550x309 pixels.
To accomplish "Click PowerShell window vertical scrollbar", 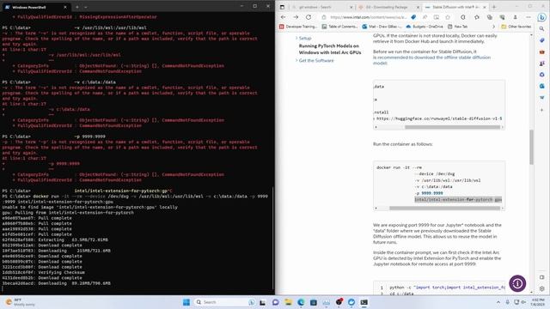I will tap(273, 239).
